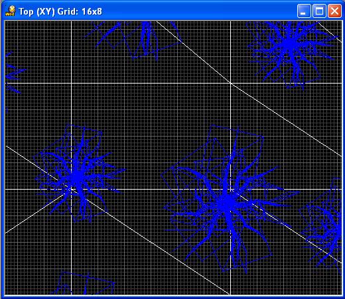This screenshot has width=345, height=299.
Task: Click the major grid intersection where the upper diagonal line starts
Action: coord(230,83)
